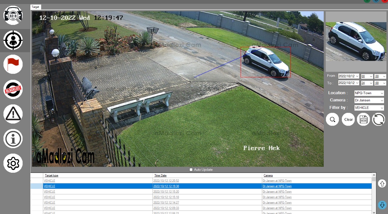Click the export report icon
This screenshot has width=388, height=214.
pos(363,119)
